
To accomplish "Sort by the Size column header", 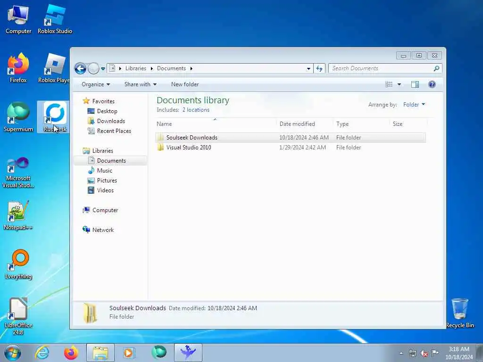I will 409,124.
